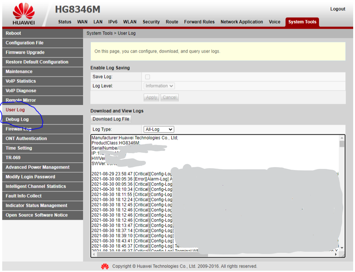Open the Security tab
This screenshot has height=272, width=355.
click(x=151, y=22)
